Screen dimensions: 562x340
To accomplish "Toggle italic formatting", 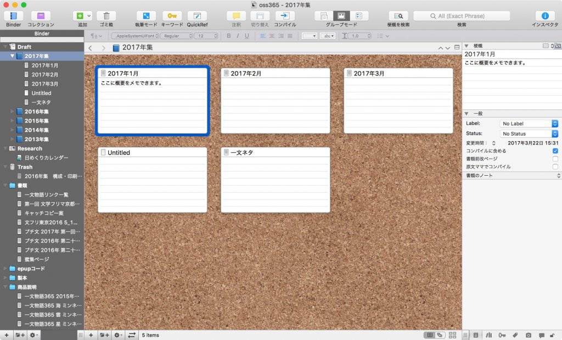I will [238, 36].
